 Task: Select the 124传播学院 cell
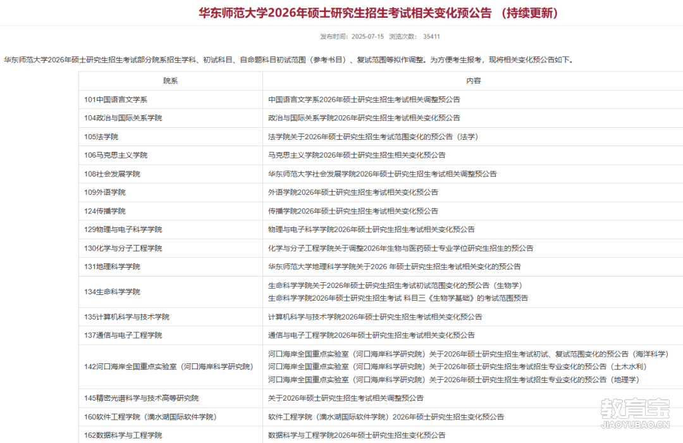point(170,211)
